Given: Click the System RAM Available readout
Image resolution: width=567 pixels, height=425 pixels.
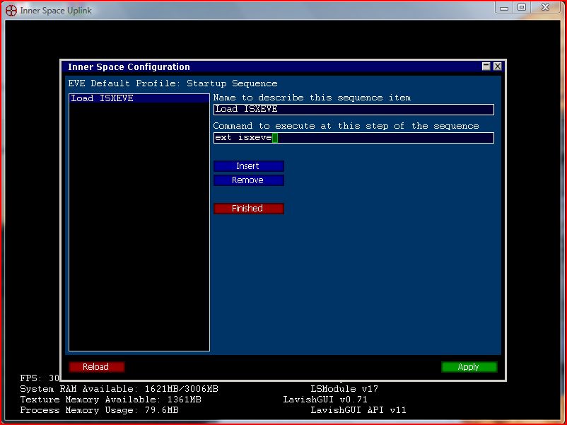Looking at the screenshot, I should coord(119,389).
